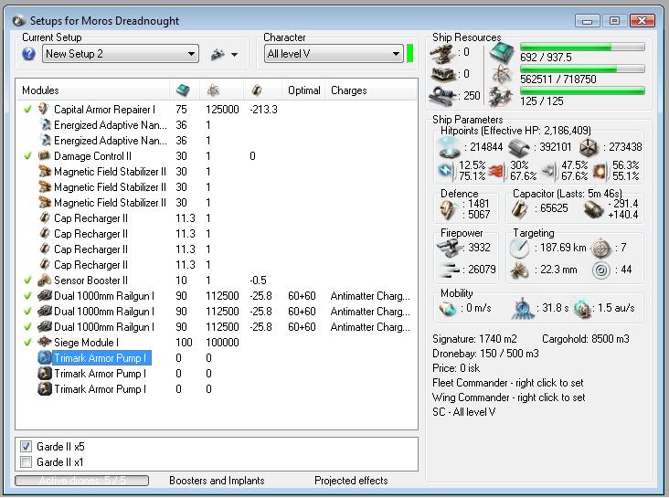Click the Capital Armor Repairer I module icon
Screen dimensions: 669x498
[x=45, y=110]
